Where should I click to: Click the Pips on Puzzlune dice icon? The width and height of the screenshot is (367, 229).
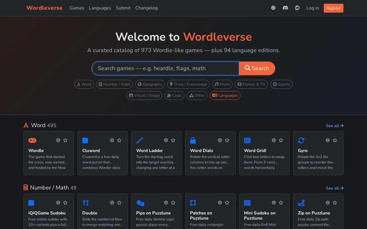pos(140,203)
